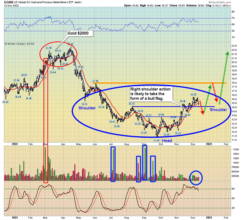The image size is (243, 220).
Task: Click the 19.65 price label
Action: [80, 67]
